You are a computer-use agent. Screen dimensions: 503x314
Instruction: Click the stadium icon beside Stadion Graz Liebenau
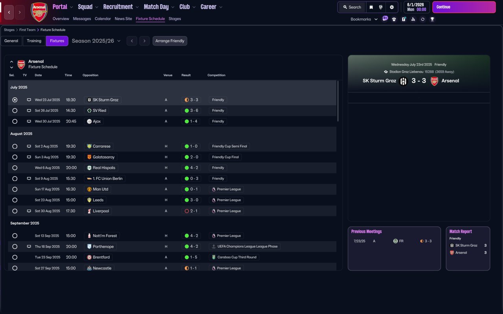pyautogui.click(x=386, y=72)
